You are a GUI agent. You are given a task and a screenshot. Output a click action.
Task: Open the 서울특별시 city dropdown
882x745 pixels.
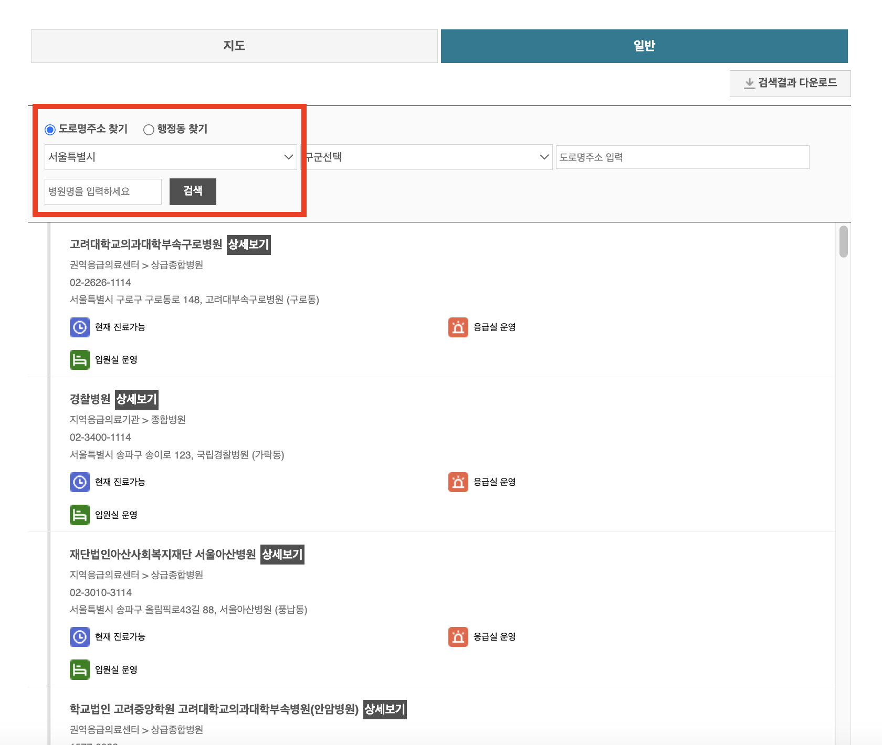coord(171,157)
